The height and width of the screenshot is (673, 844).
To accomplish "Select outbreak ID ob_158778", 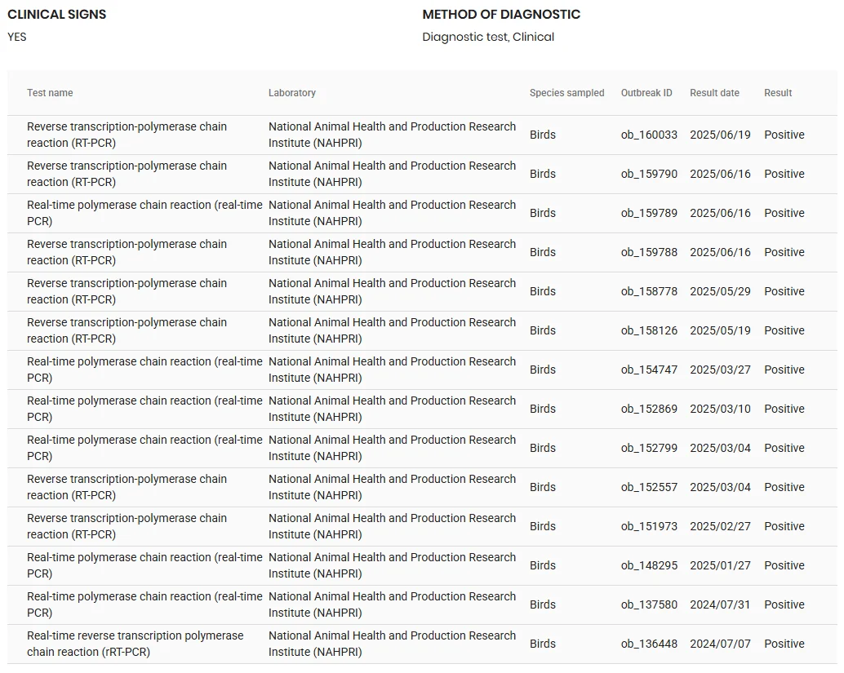I will 649,291.
